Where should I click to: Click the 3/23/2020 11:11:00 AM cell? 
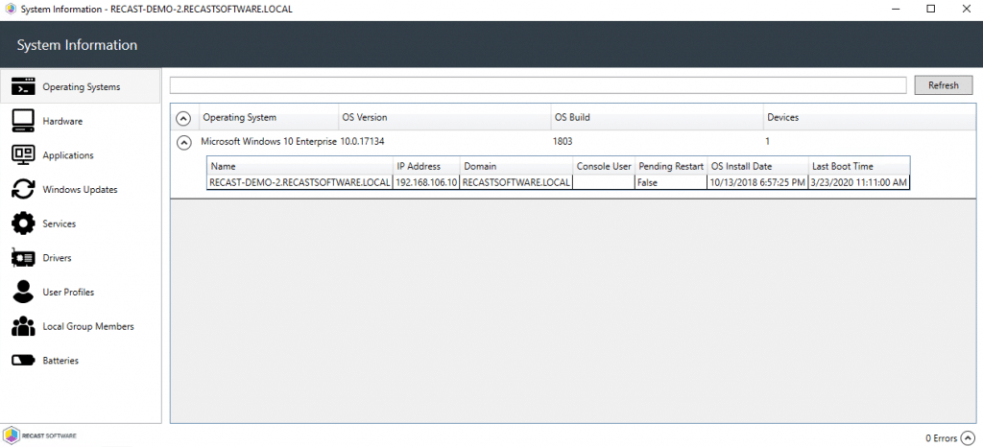859,182
